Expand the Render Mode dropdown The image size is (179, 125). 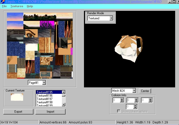(x=111, y=18)
